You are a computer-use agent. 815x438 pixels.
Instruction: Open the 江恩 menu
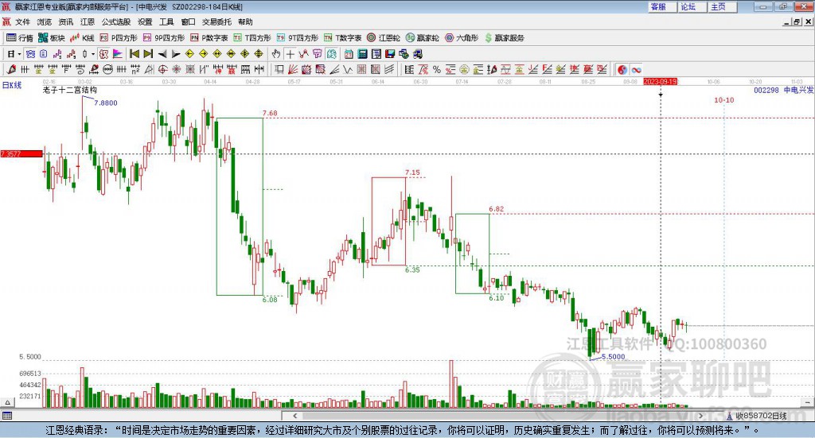coord(88,21)
